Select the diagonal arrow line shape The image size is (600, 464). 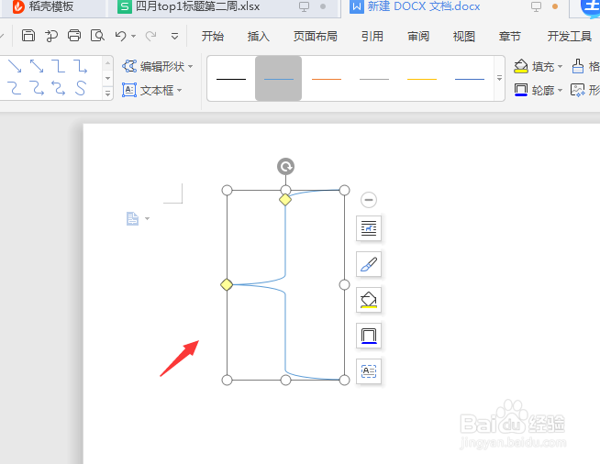[15, 66]
